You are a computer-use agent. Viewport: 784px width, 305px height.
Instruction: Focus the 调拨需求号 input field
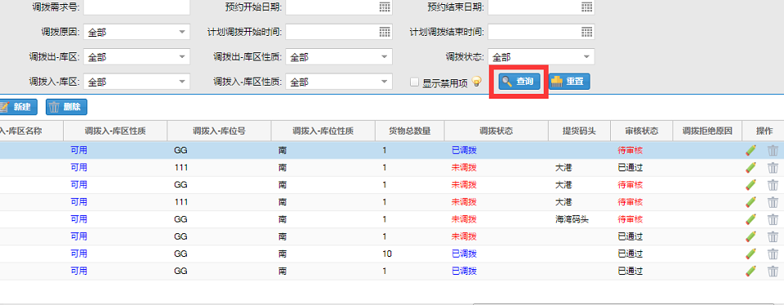pyautogui.click(x=136, y=7)
